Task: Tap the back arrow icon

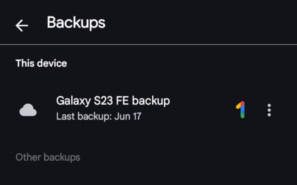Action: click(x=22, y=25)
